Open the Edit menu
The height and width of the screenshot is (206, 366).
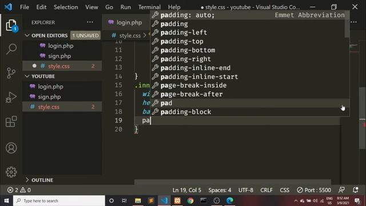coord(41,7)
